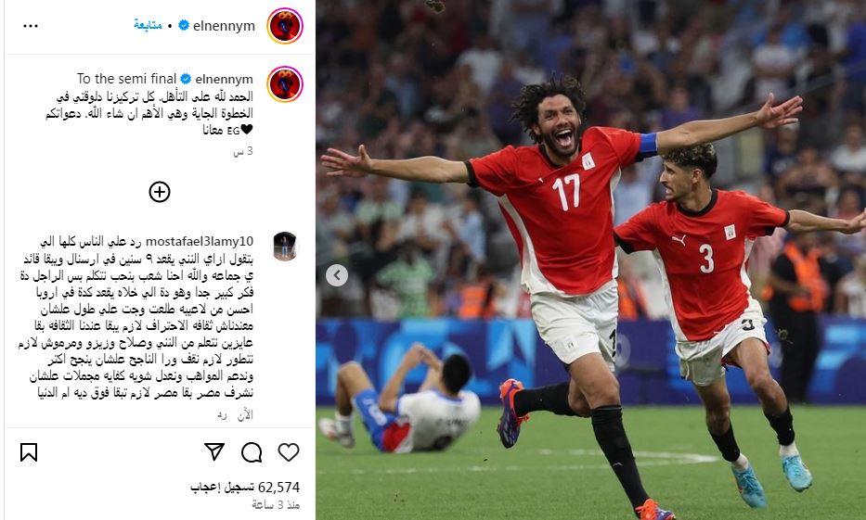Like the post with the heart icon

pos(289,452)
